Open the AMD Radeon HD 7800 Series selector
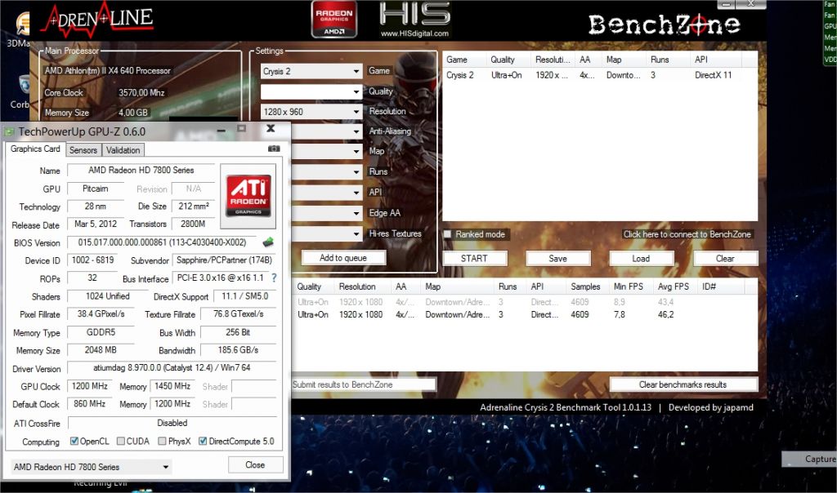This screenshot has width=837, height=493. (x=91, y=467)
